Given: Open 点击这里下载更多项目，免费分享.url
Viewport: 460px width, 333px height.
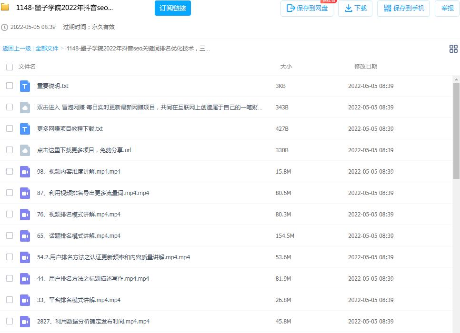Looking at the screenshot, I should [84, 150].
